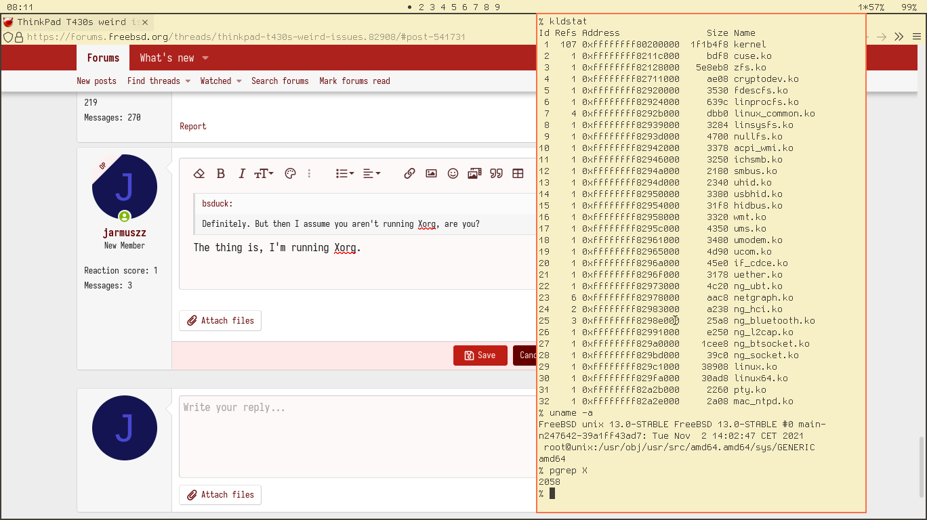
Task: Click the Save button
Action: 480,355
